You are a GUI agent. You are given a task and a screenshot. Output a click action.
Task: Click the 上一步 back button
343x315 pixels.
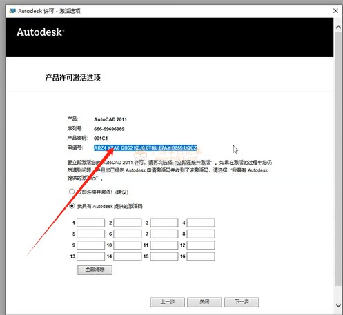(167, 302)
